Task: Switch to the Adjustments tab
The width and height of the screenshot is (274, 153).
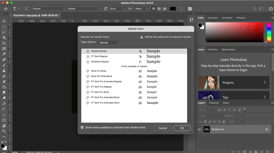Action: [228, 50]
